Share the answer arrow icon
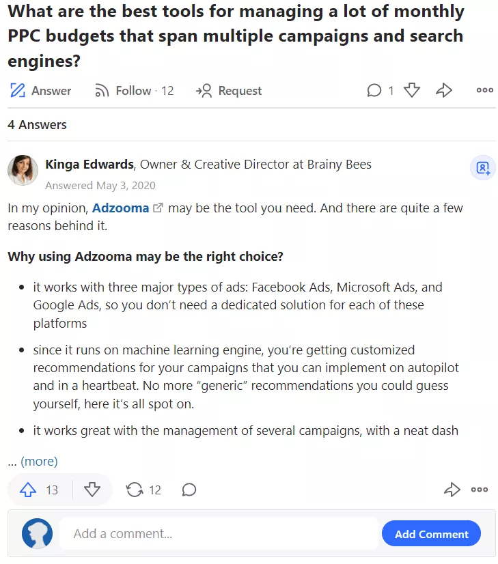The height and width of the screenshot is (564, 498). pyautogui.click(x=452, y=490)
